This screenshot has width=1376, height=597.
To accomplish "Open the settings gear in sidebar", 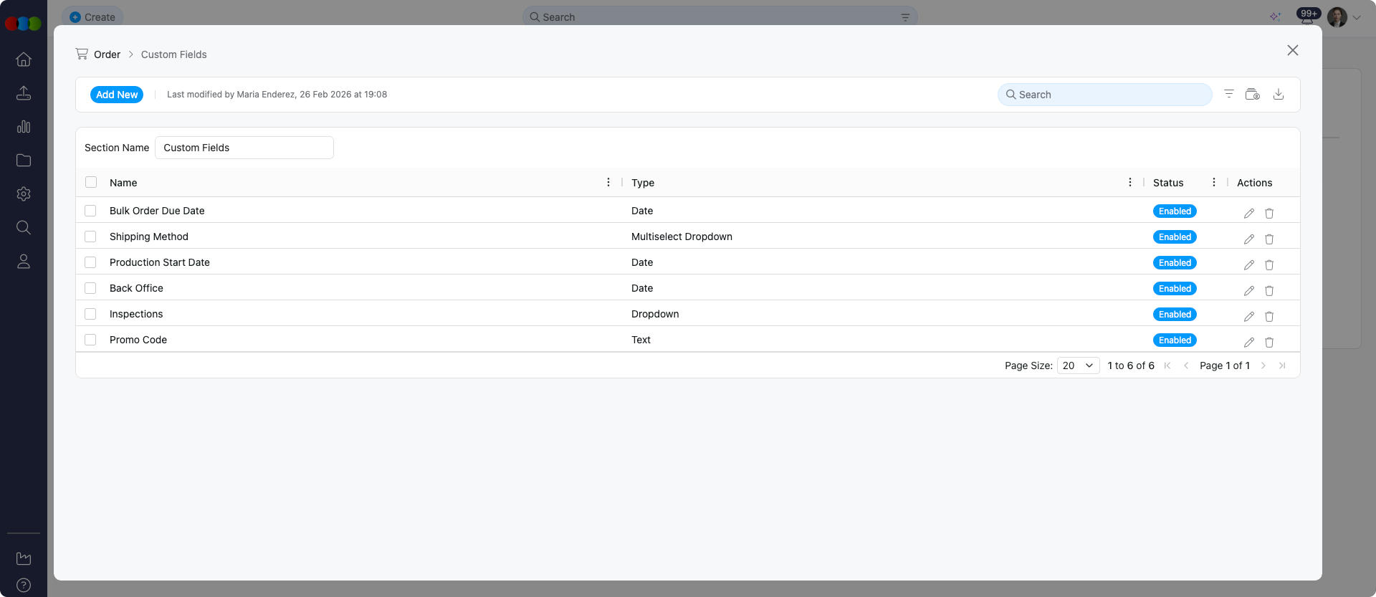I will [x=24, y=194].
